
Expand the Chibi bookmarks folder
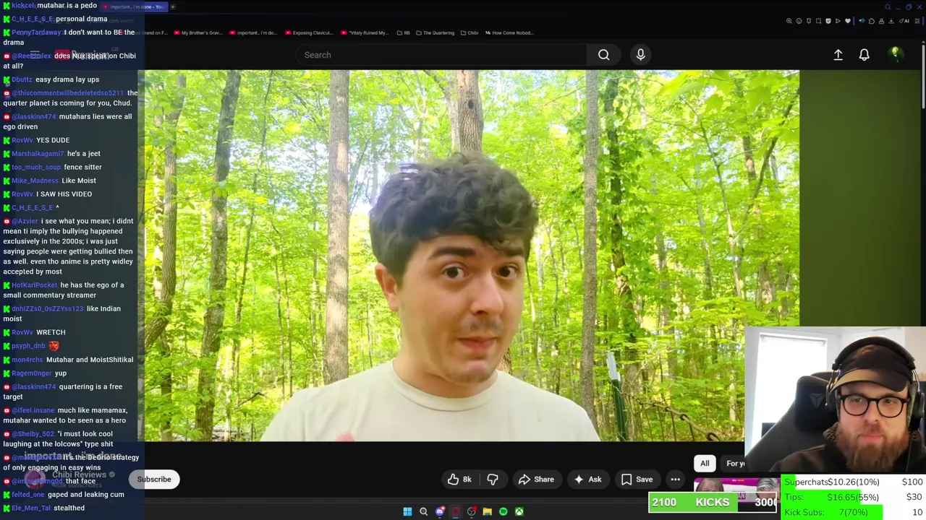[469, 32]
